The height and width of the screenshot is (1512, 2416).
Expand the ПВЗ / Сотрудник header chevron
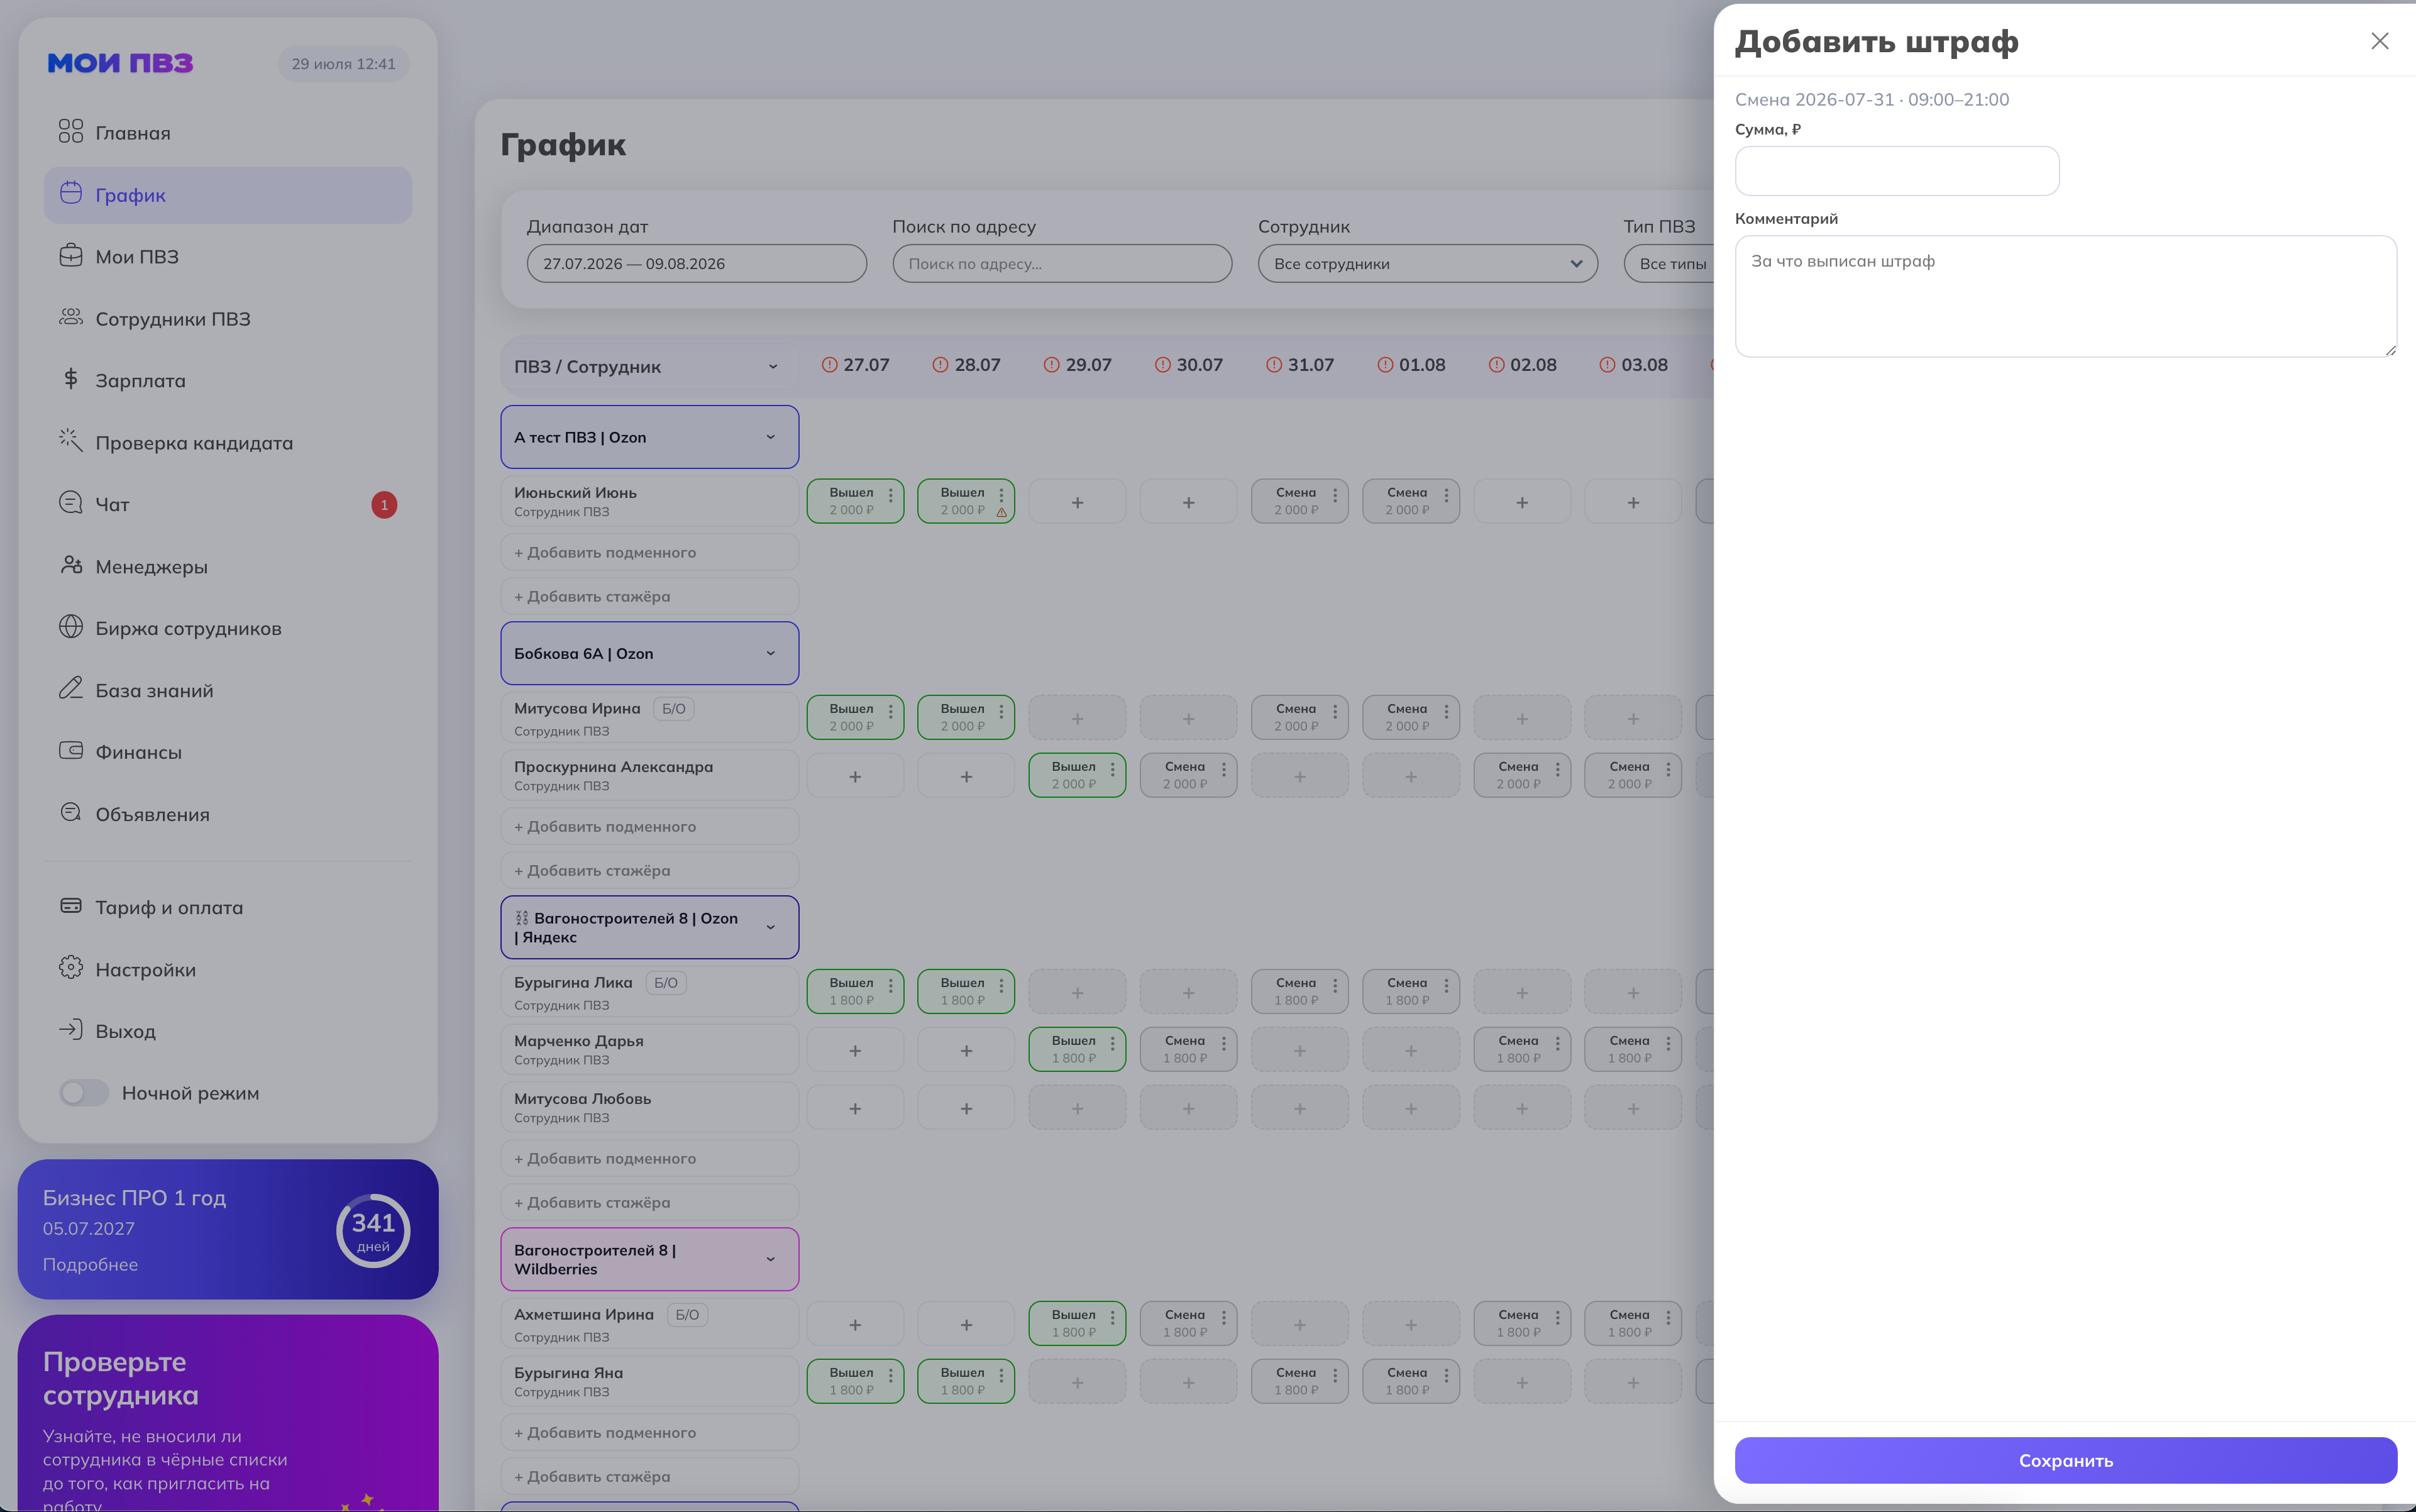[772, 367]
